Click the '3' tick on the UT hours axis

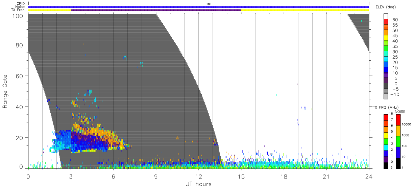tap(71, 177)
